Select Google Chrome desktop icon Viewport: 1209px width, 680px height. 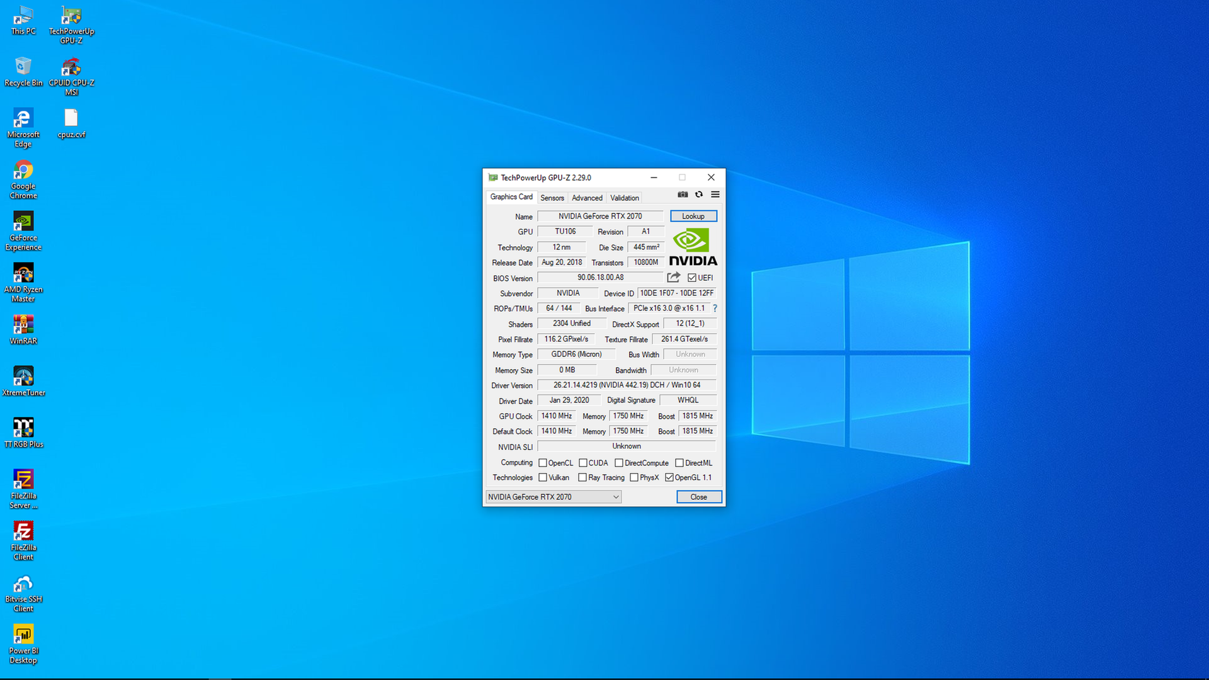click(x=23, y=180)
